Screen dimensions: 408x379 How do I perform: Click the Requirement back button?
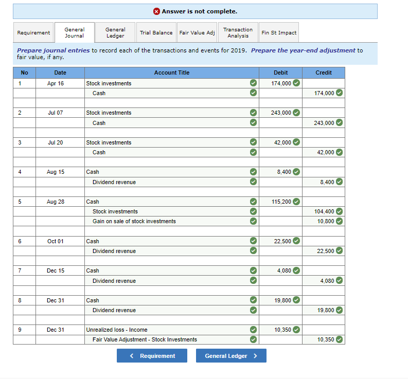coord(152,355)
